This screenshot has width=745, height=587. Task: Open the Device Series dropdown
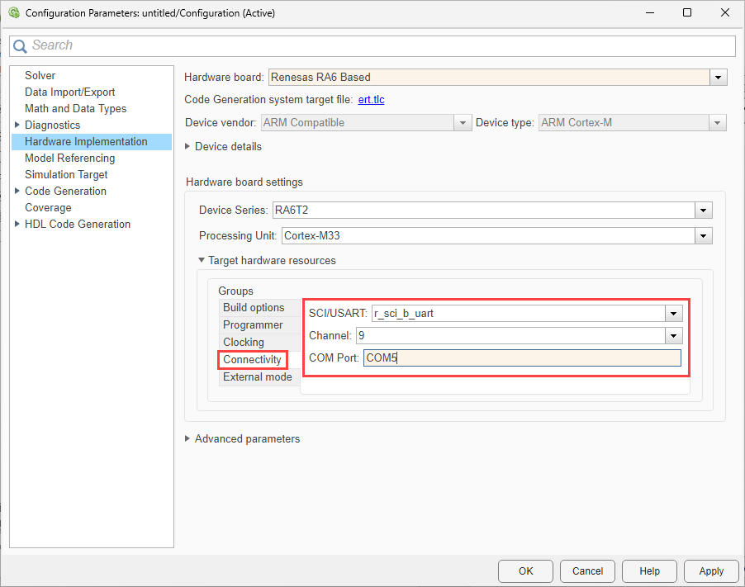coord(703,211)
